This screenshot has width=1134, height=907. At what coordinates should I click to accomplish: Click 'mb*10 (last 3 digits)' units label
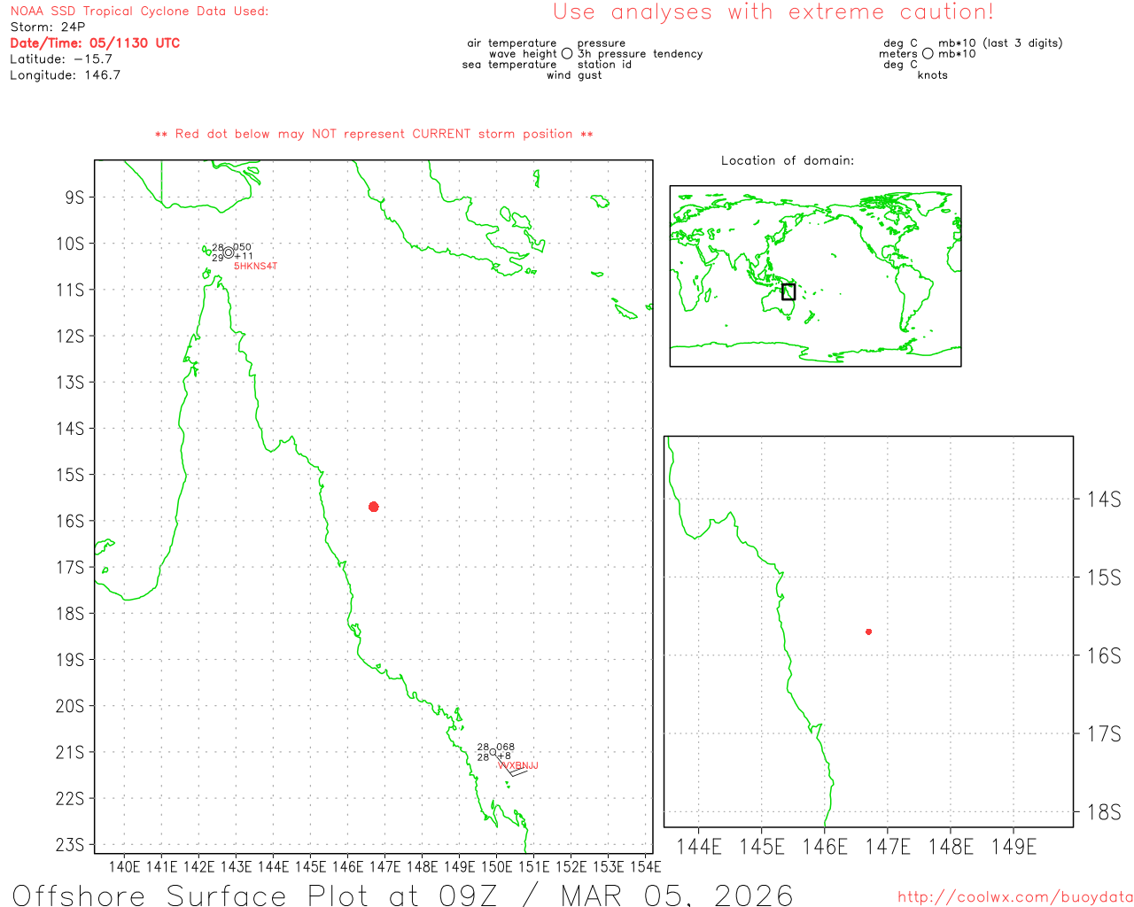[1000, 43]
